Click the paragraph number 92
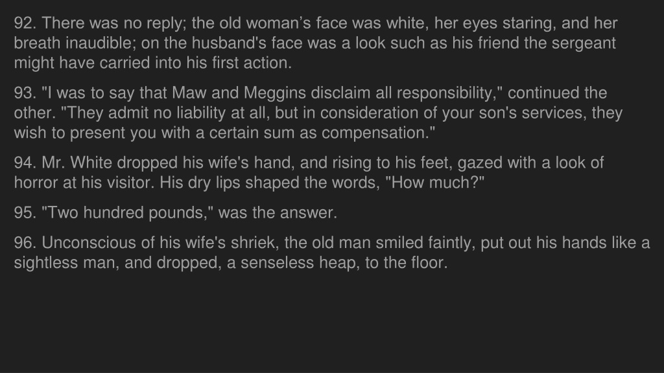The height and width of the screenshot is (373, 664). 25,23
